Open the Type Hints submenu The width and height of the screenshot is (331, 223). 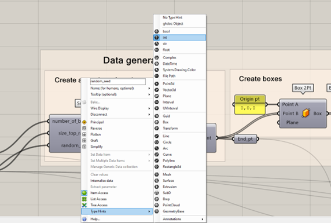click(x=117, y=211)
